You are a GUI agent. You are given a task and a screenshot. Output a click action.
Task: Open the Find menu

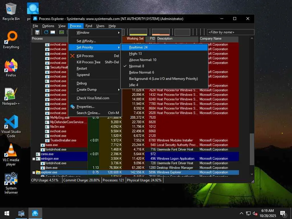point(89,26)
